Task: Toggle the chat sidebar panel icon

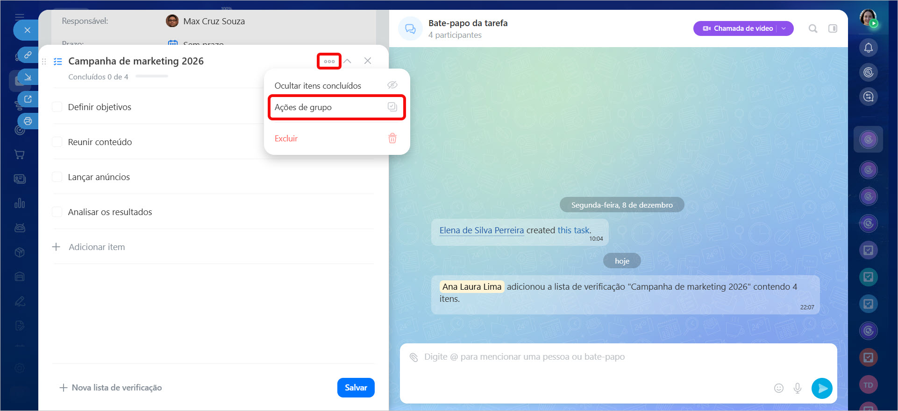Action: [833, 28]
